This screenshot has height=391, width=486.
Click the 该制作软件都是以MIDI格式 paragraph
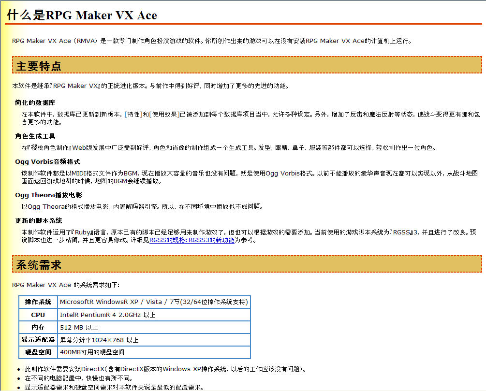pos(250,177)
